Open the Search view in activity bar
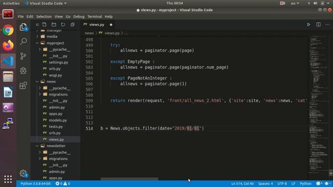333x187 pixels. (x=23, y=42)
